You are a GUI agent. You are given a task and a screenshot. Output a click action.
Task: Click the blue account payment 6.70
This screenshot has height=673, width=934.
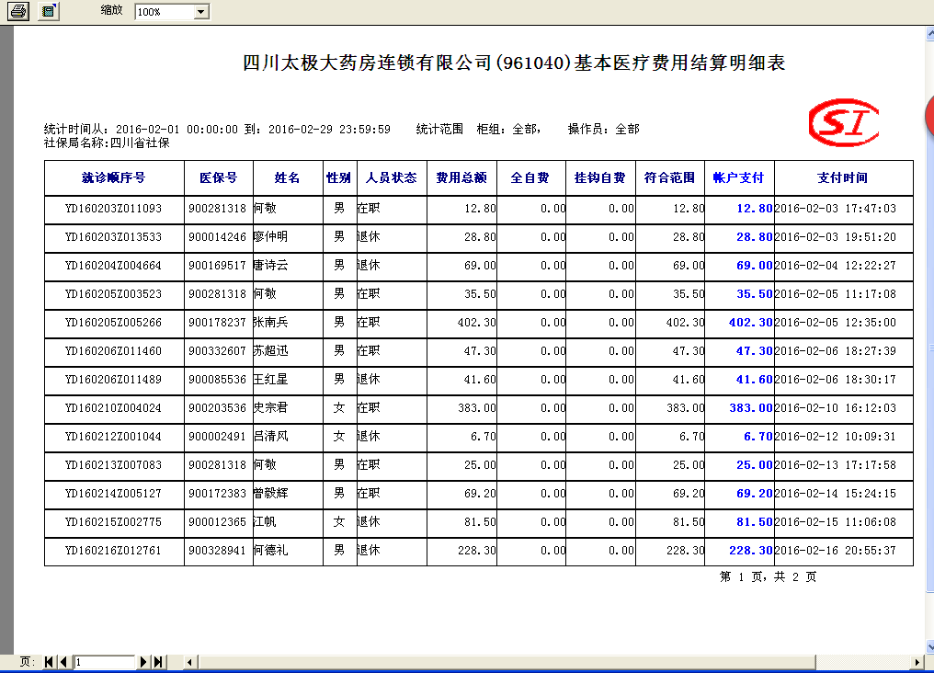coord(758,437)
